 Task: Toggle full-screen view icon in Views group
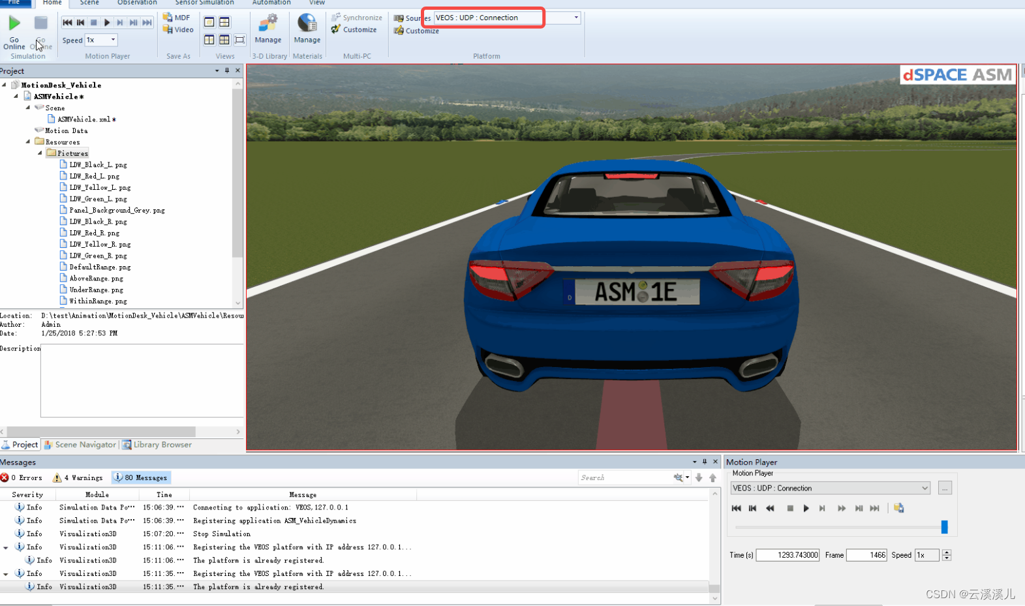240,40
